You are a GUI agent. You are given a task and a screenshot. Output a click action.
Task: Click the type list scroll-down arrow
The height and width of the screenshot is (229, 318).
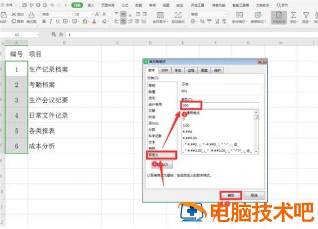click(256, 152)
